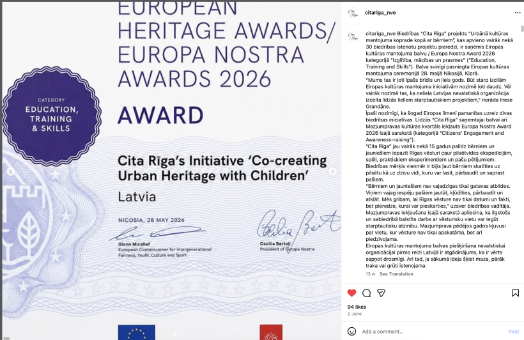The image size is (524, 340).
Task: Share the post via paper plane icon
Action: tap(381, 293)
